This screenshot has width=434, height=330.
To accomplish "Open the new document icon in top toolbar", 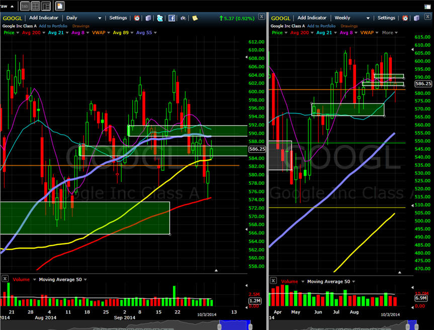I will pos(60,6).
